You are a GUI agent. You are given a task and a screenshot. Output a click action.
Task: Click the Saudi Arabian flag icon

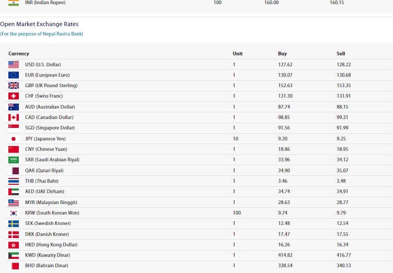[14, 160]
